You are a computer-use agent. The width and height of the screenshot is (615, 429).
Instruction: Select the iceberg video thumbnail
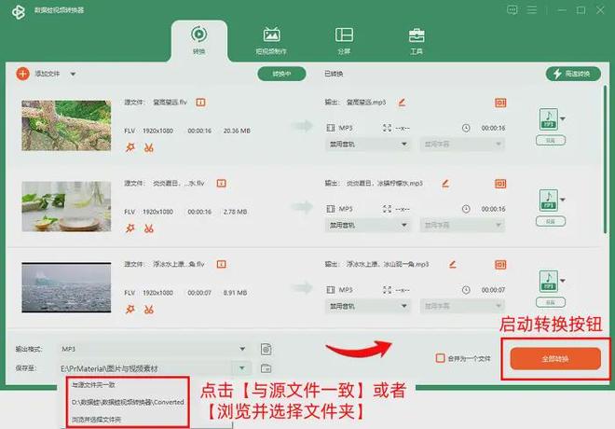click(66, 287)
